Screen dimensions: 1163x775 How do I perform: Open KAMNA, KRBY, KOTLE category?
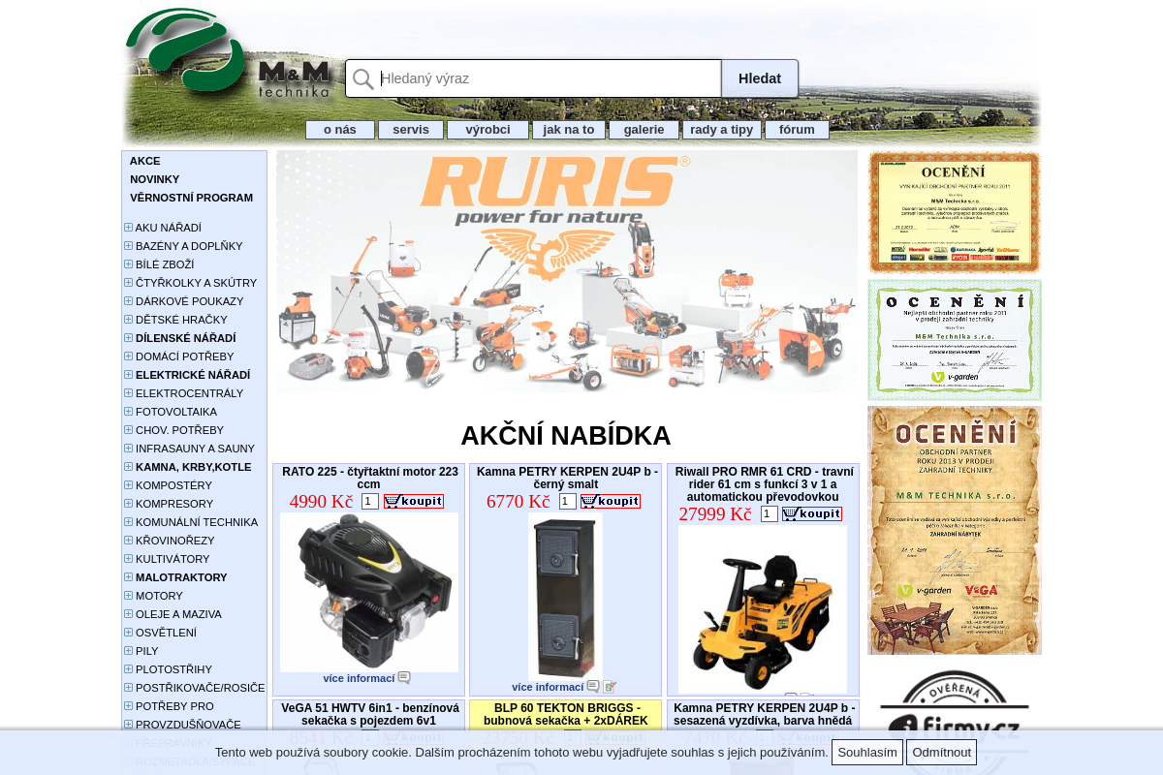point(194,467)
